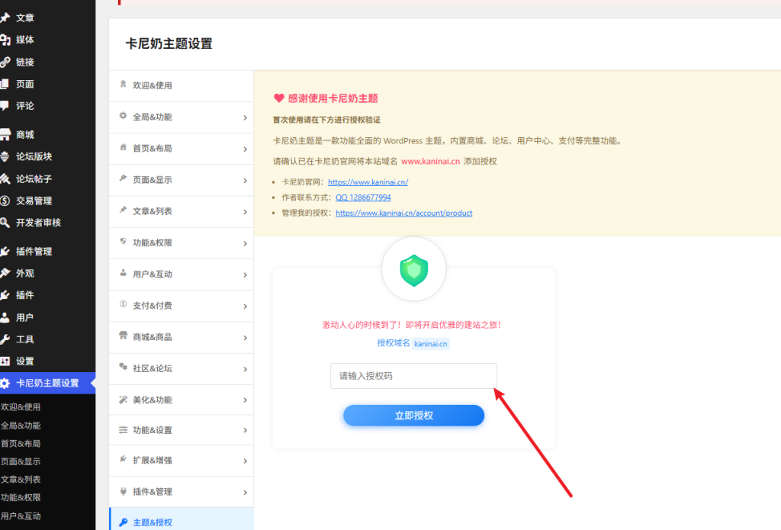Click the sliders icon beside 设置

[5, 361]
